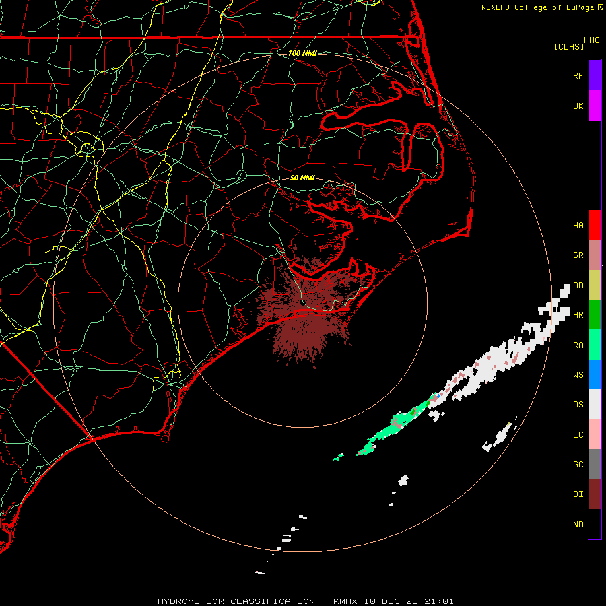Click the HHC product label
The image size is (606, 606).
pyautogui.click(x=592, y=40)
